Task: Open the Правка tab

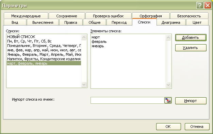Action: coord(71,22)
